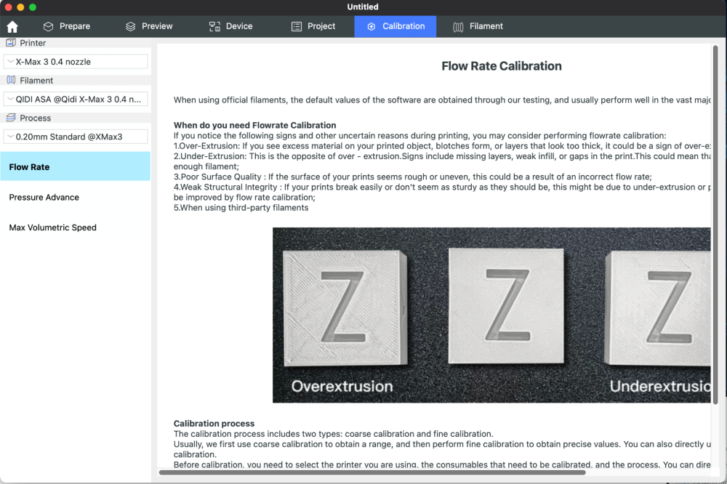Open the Filament tab
Screen dimensions: 727x484
click(x=478, y=26)
